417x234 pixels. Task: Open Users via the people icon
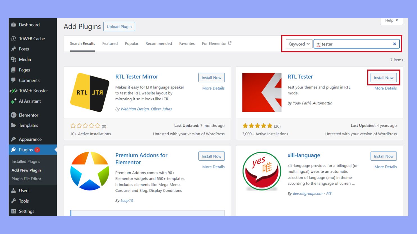pyautogui.click(x=13, y=191)
